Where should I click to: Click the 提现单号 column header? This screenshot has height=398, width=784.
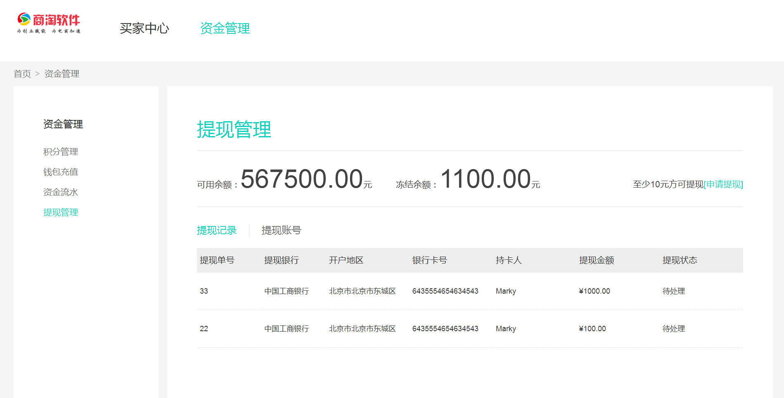click(217, 260)
